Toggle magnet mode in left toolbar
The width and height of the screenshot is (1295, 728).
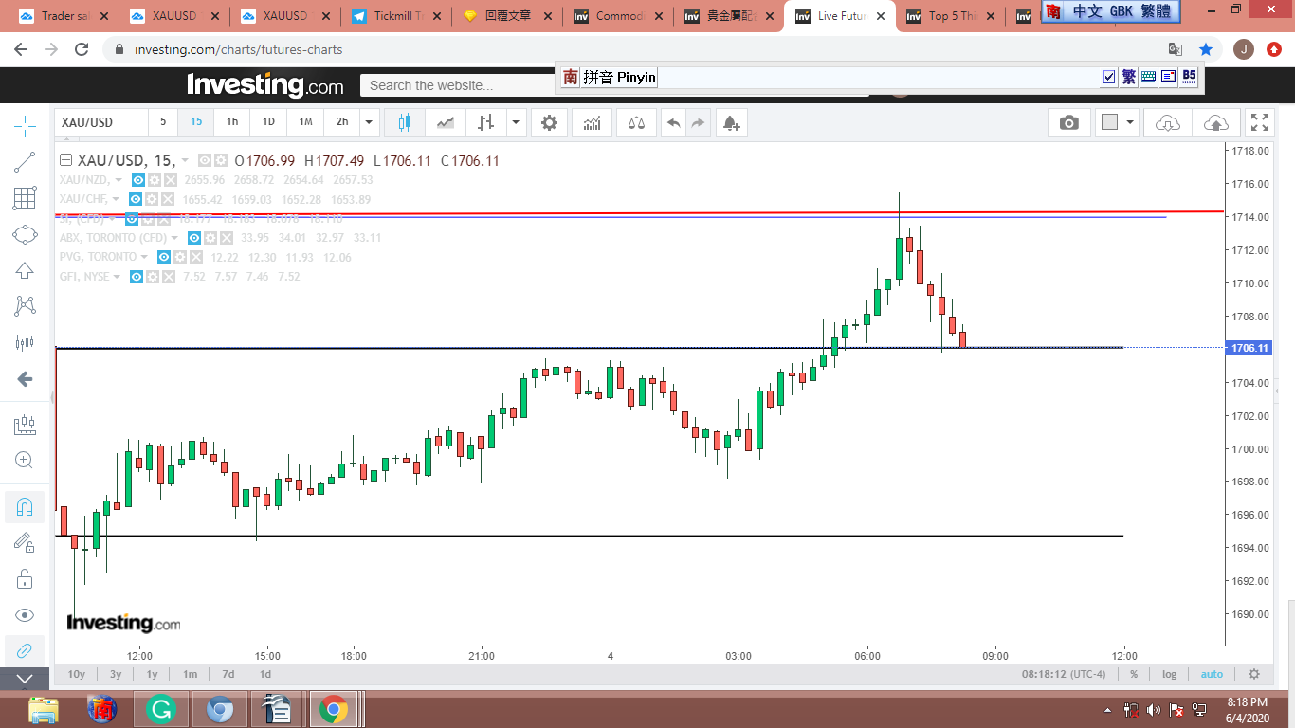click(x=25, y=506)
